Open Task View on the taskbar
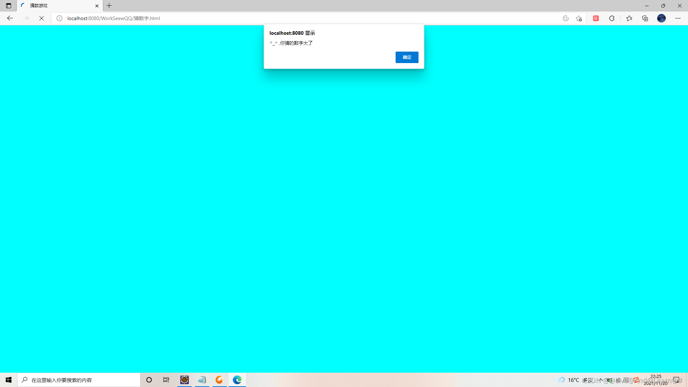Viewport: 688px width, 387px height. [x=166, y=380]
